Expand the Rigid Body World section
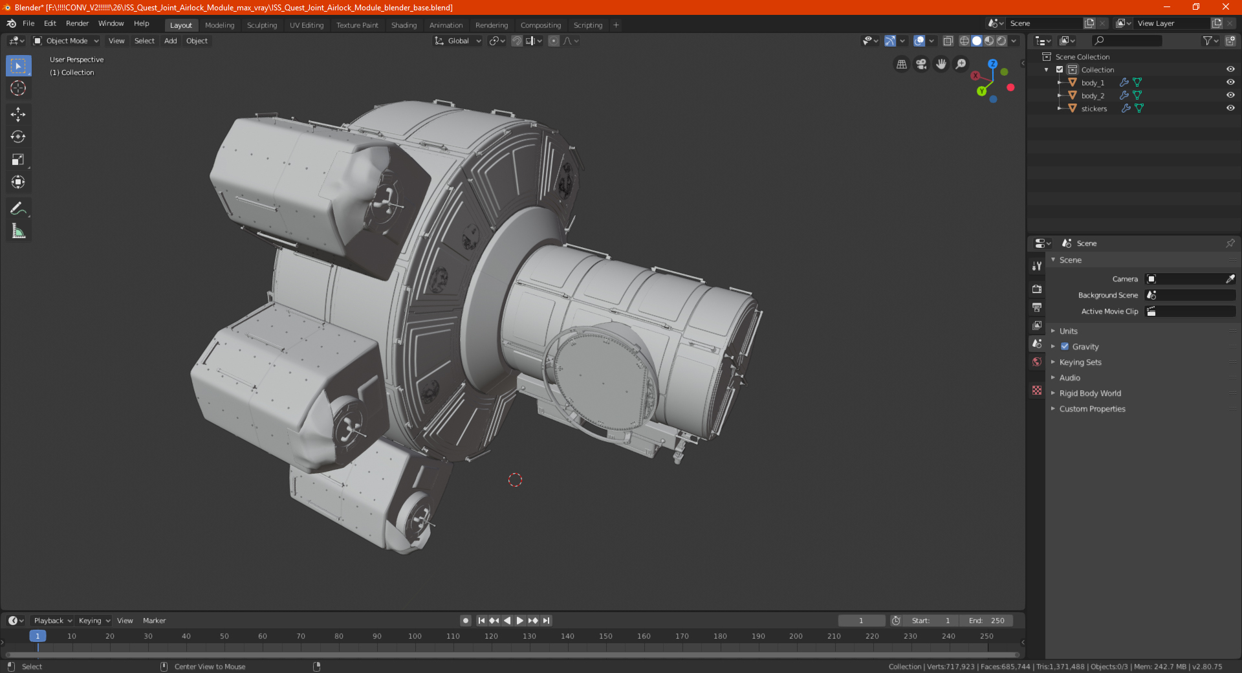 click(1089, 393)
